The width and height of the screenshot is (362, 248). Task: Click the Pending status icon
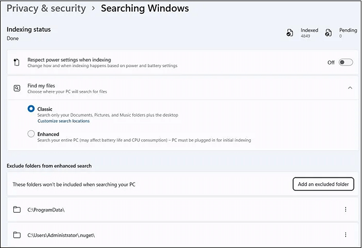(328, 34)
